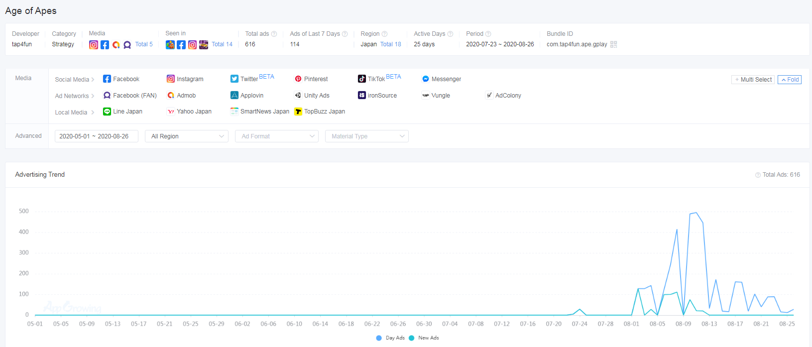Select the ironSource network icon
The height and width of the screenshot is (347, 812).
tap(362, 96)
